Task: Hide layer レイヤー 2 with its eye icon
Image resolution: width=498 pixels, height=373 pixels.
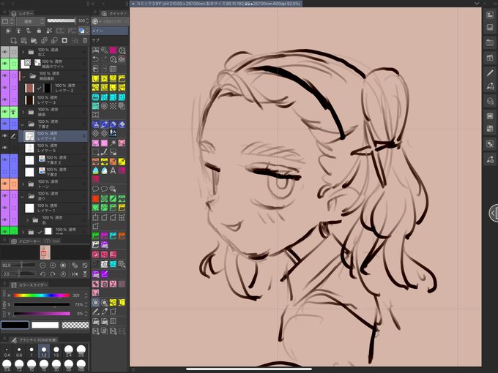Action: [5, 88]
